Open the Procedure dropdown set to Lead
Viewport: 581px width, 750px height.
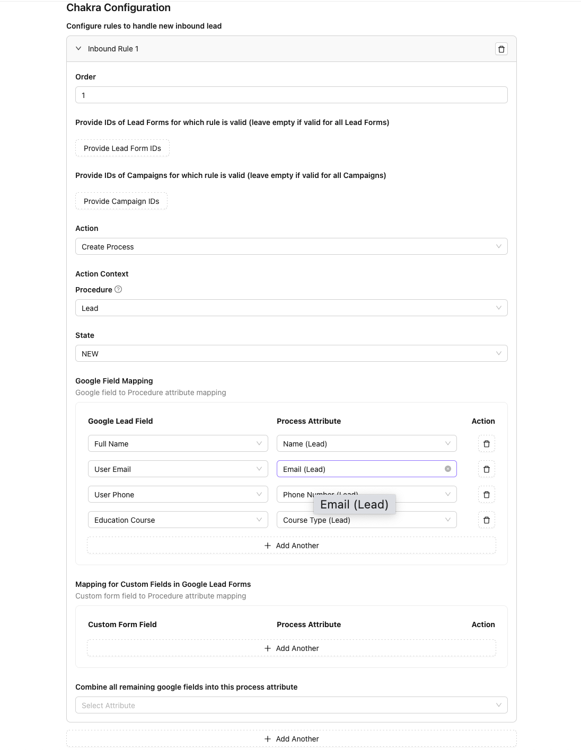(291, 308)
